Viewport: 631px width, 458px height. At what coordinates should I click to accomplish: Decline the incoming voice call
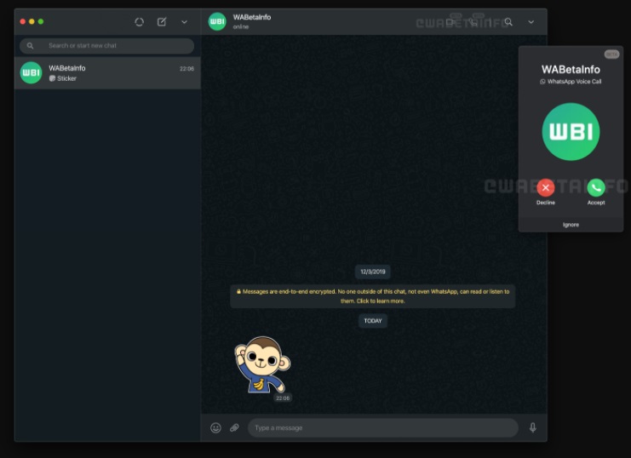pos(546,187)
